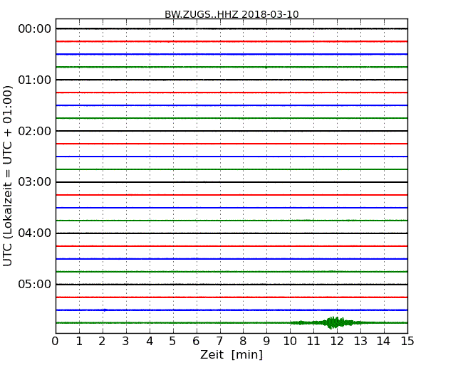Click x-axis tick label 14
The image size is (463, 370).
pyautogui.click(x=384, y=342)
